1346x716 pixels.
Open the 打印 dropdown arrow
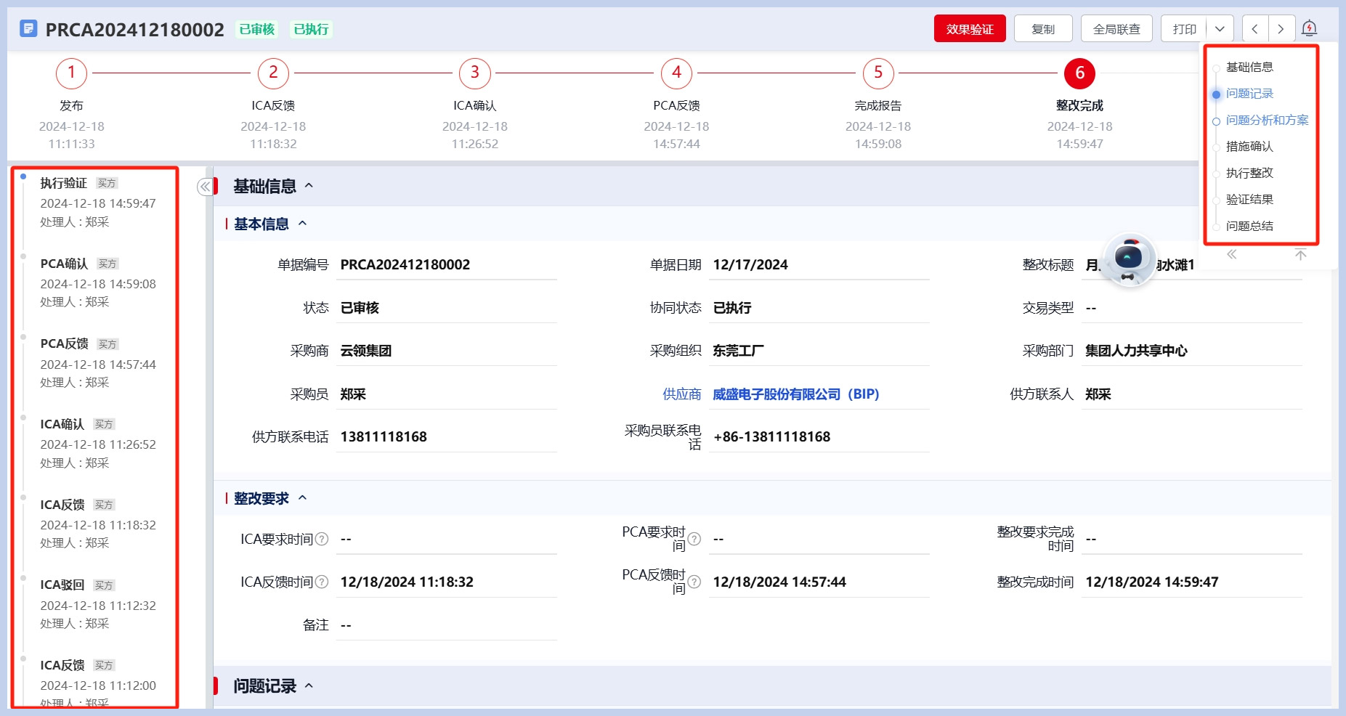click(1220, 29)
